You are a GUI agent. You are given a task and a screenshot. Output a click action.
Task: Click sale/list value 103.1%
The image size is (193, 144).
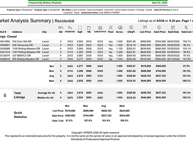pyautogui.click(x=187, y=49)
